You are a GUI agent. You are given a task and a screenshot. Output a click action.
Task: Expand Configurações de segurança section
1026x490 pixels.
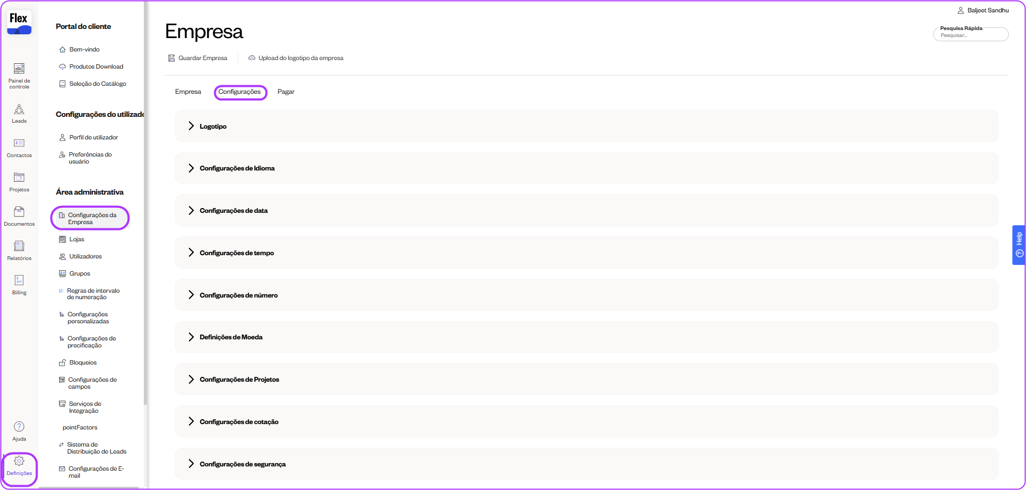[x=242, y=464]
